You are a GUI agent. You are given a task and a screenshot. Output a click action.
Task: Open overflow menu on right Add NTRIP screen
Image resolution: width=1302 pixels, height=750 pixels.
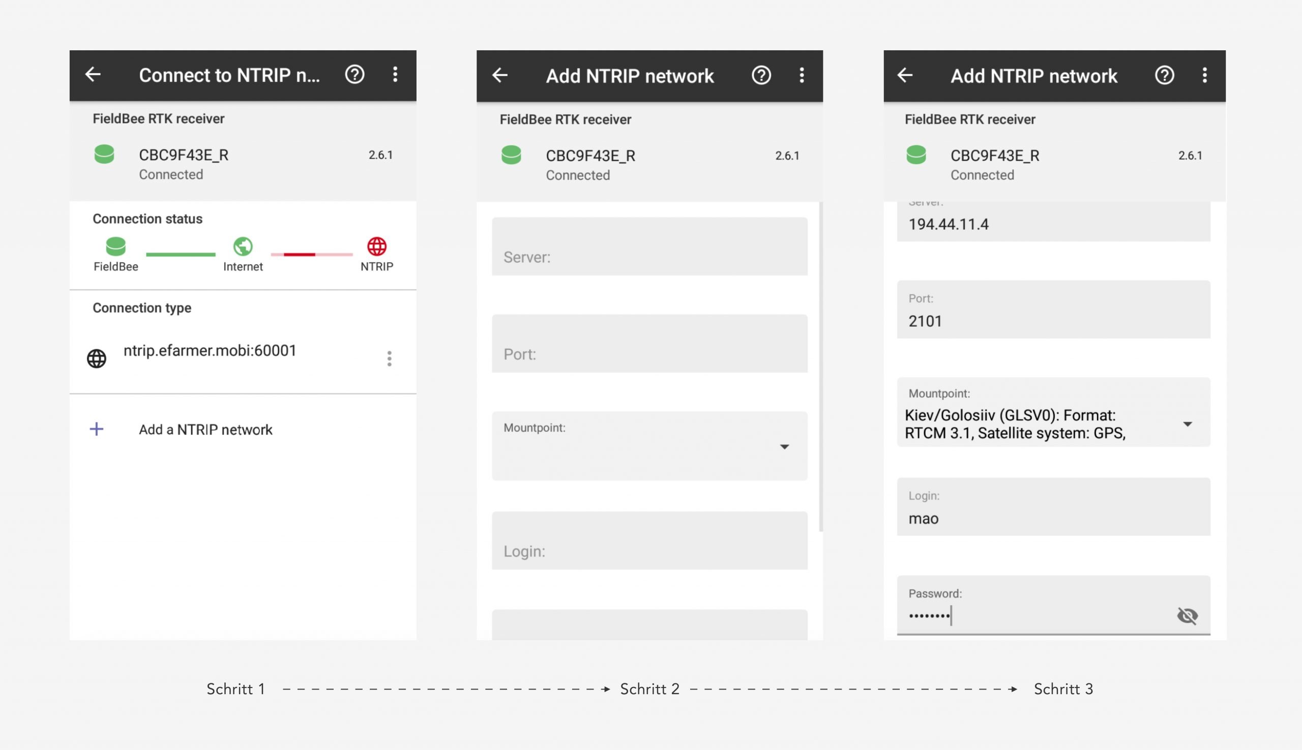(1204, 76)
